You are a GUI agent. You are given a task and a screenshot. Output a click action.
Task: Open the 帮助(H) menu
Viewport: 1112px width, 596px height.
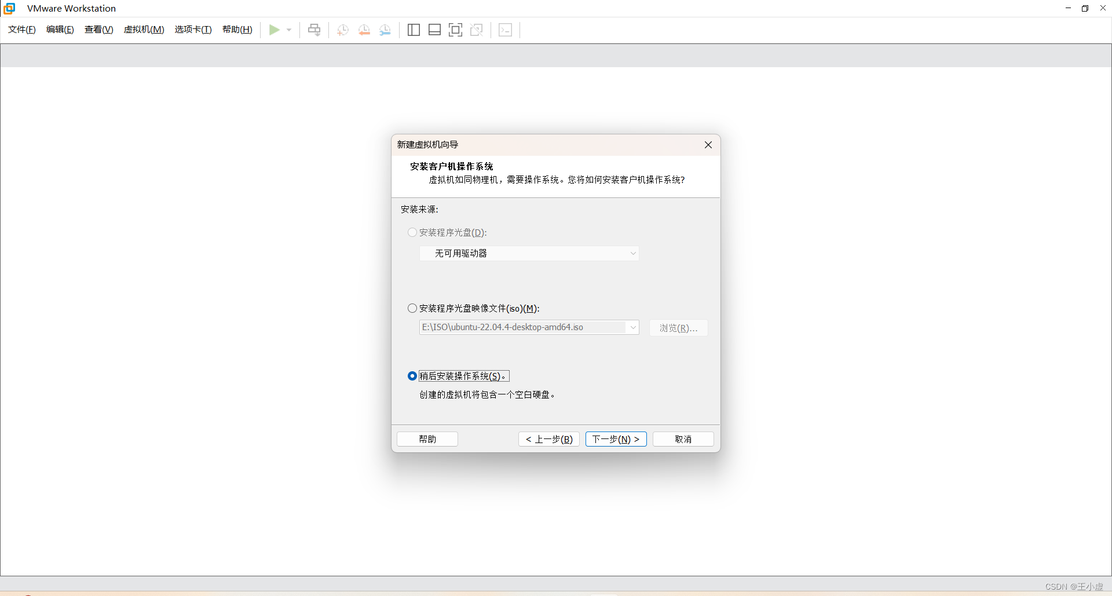(237, 30)
